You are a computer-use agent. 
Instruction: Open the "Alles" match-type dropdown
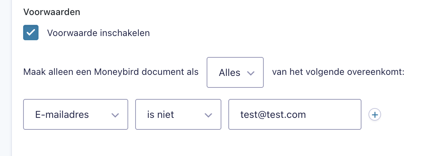coord(235,72)
